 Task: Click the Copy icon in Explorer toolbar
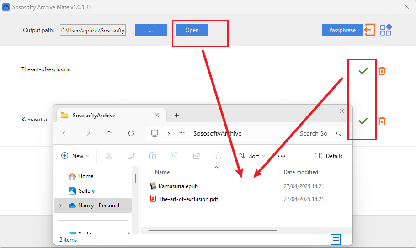pyautogui.click(x=131, y=156)
